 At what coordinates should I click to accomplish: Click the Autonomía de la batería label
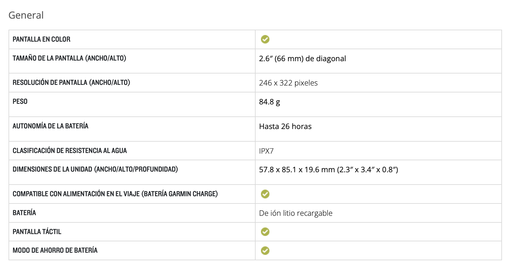click(x=50, y=126)
